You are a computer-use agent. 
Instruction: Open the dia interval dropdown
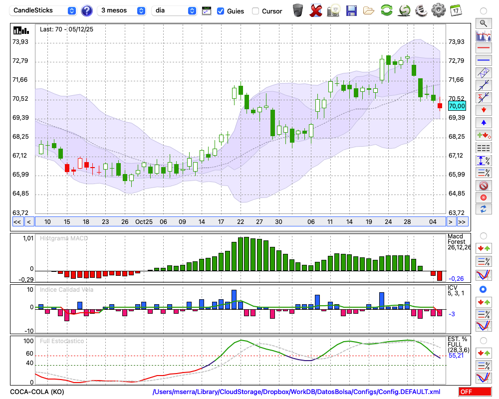[x=174, y=10]
